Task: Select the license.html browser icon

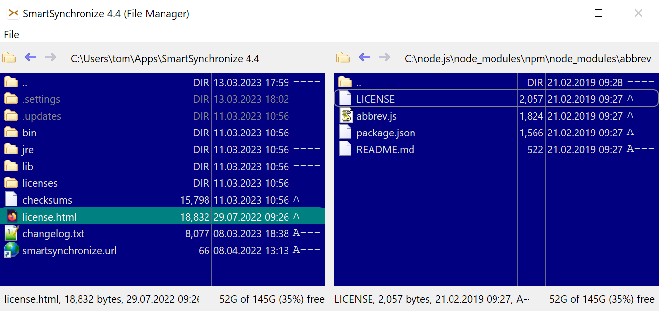Action: point(12,217)
